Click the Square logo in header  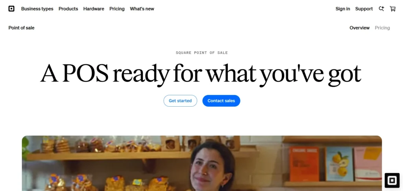tap(11, 9)
